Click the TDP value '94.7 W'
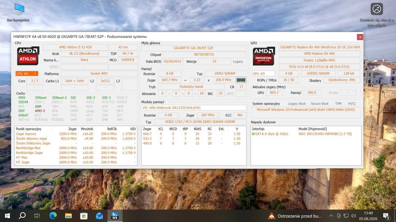The height and width of the screenshot is (222, 396). (128, 54)
